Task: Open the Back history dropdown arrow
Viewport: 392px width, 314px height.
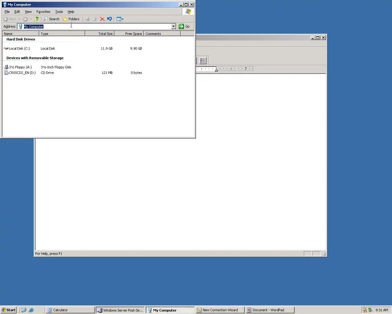Action: pos(20,19)
